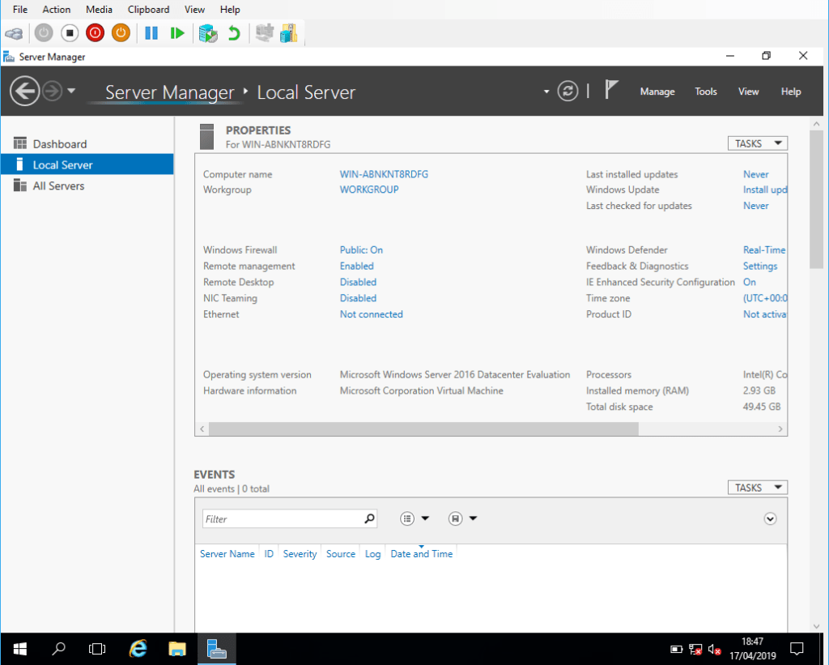Open the Manage menu

[657, 92]
